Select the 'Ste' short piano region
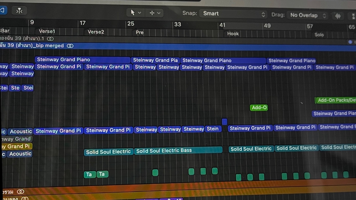Image resolution: width=356 pixels, height=200 pixels. (x=15, y=88)
